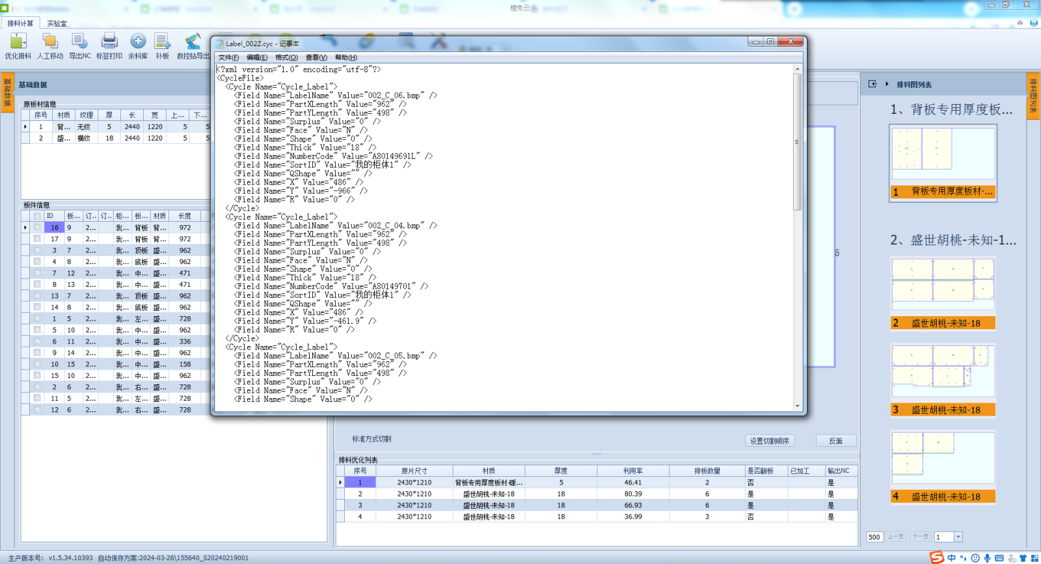Open the Notepad 格式(O) menu
This screenshot has width=1041, height=564.
pyautogui.click(x=286, y=57)
